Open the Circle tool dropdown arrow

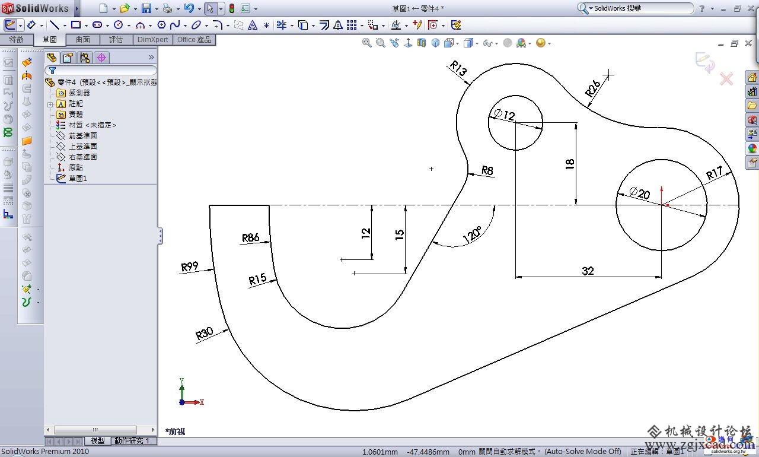[x=128, y=26]
